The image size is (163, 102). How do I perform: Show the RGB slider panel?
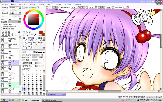tap(26, 7)
